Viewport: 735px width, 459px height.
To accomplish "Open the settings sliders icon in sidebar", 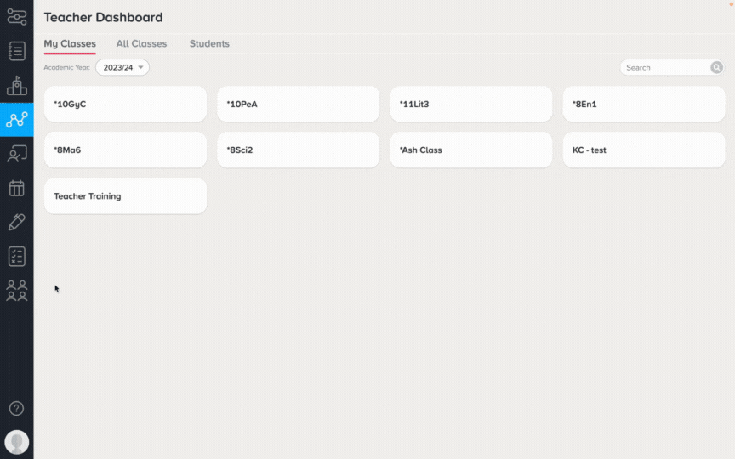I will pos(17,17).
